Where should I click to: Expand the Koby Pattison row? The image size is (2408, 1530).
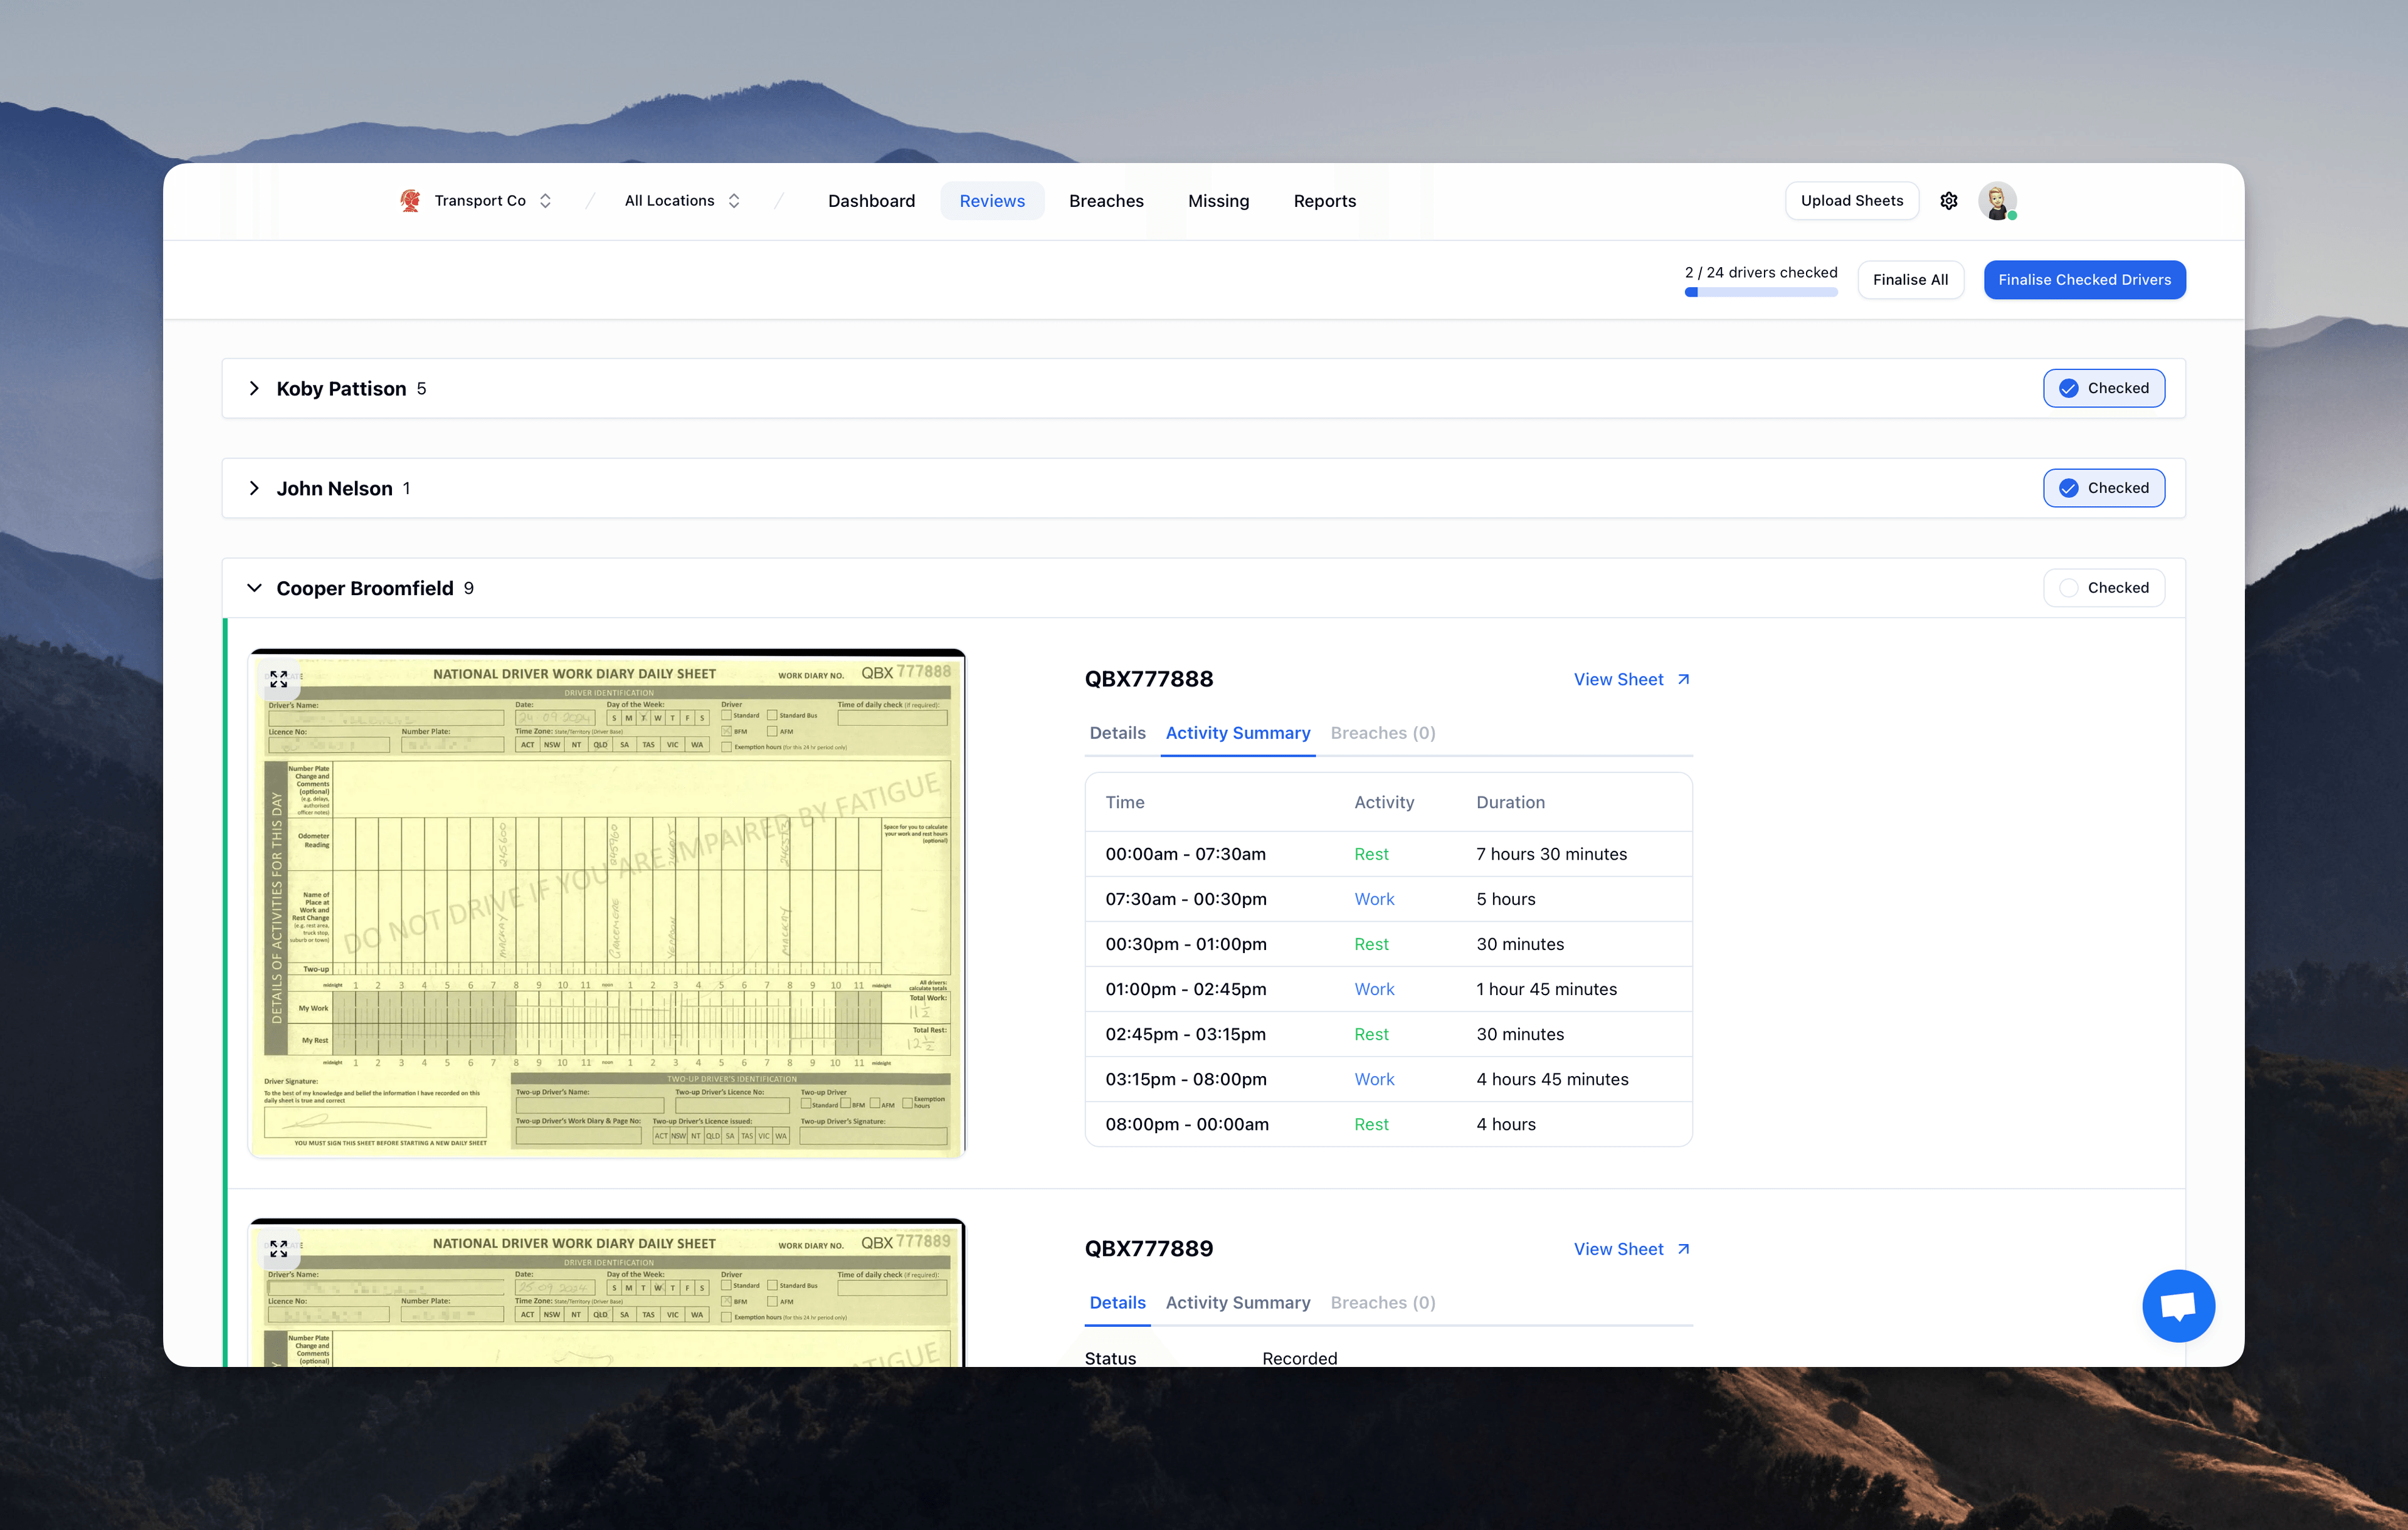(254, 388)
